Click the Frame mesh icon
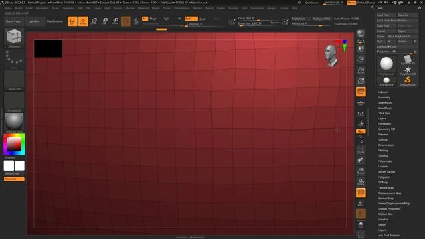425x239 pixels. pyautogui.click(x=361, y=150)
